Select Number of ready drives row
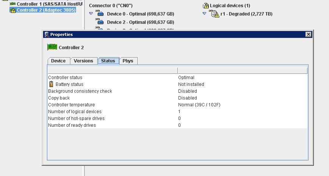 [177, 125]
